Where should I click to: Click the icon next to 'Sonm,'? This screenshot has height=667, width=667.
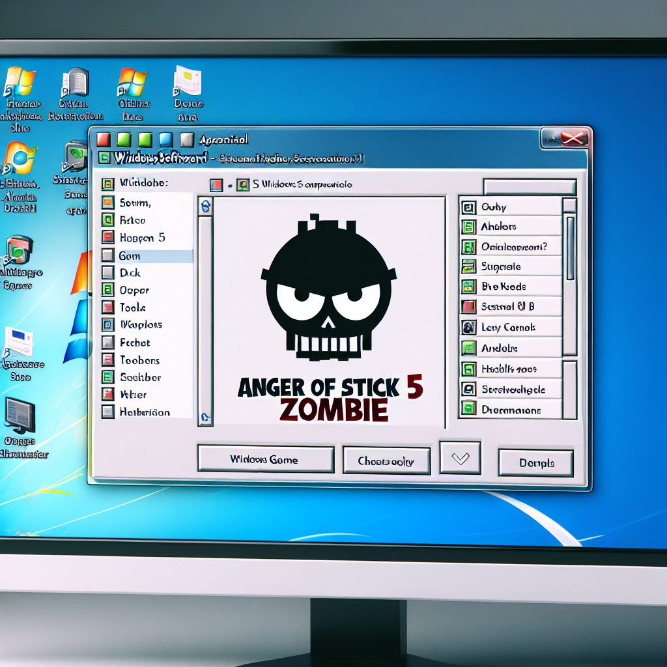108,203
